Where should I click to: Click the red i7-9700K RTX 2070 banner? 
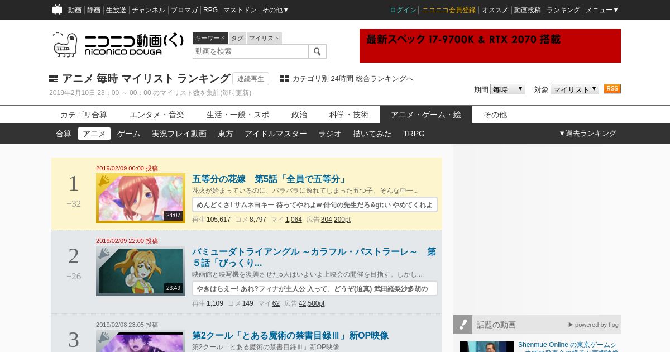490,46
